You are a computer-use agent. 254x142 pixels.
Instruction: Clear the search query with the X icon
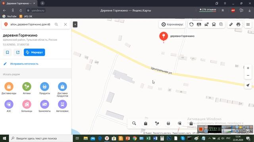coord(65,24)
